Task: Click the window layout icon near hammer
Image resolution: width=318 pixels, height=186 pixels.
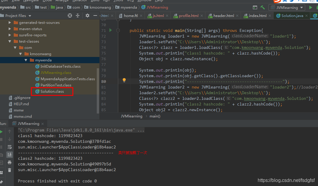Action: (x=255, y=7)
